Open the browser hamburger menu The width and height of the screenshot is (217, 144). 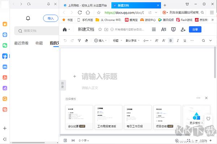click(212, 13)
